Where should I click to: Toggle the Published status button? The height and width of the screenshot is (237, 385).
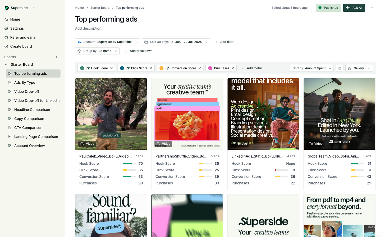(328, 8)
